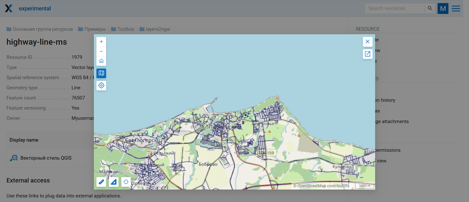Click the search magnifier button

(430, 8)
